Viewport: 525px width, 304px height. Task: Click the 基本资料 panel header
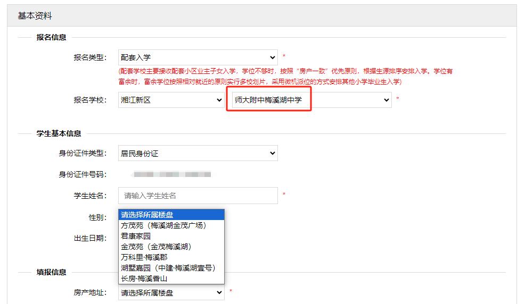pyautogui.click(x=35, y=16)
